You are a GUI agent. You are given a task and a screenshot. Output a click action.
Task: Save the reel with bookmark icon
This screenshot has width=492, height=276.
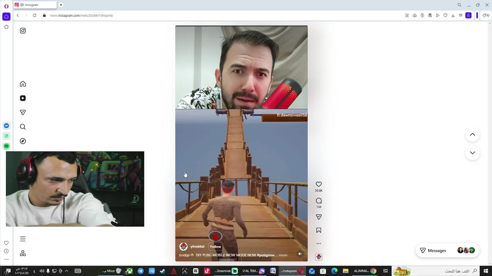click(x=319, y=230)
